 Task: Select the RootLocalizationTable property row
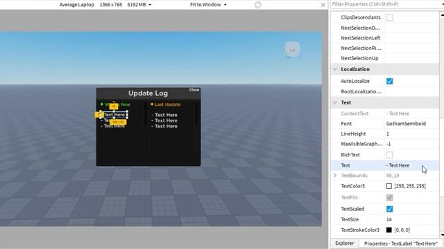385,92
